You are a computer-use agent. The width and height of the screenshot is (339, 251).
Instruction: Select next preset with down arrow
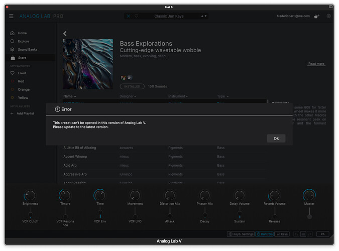(205, 16)
